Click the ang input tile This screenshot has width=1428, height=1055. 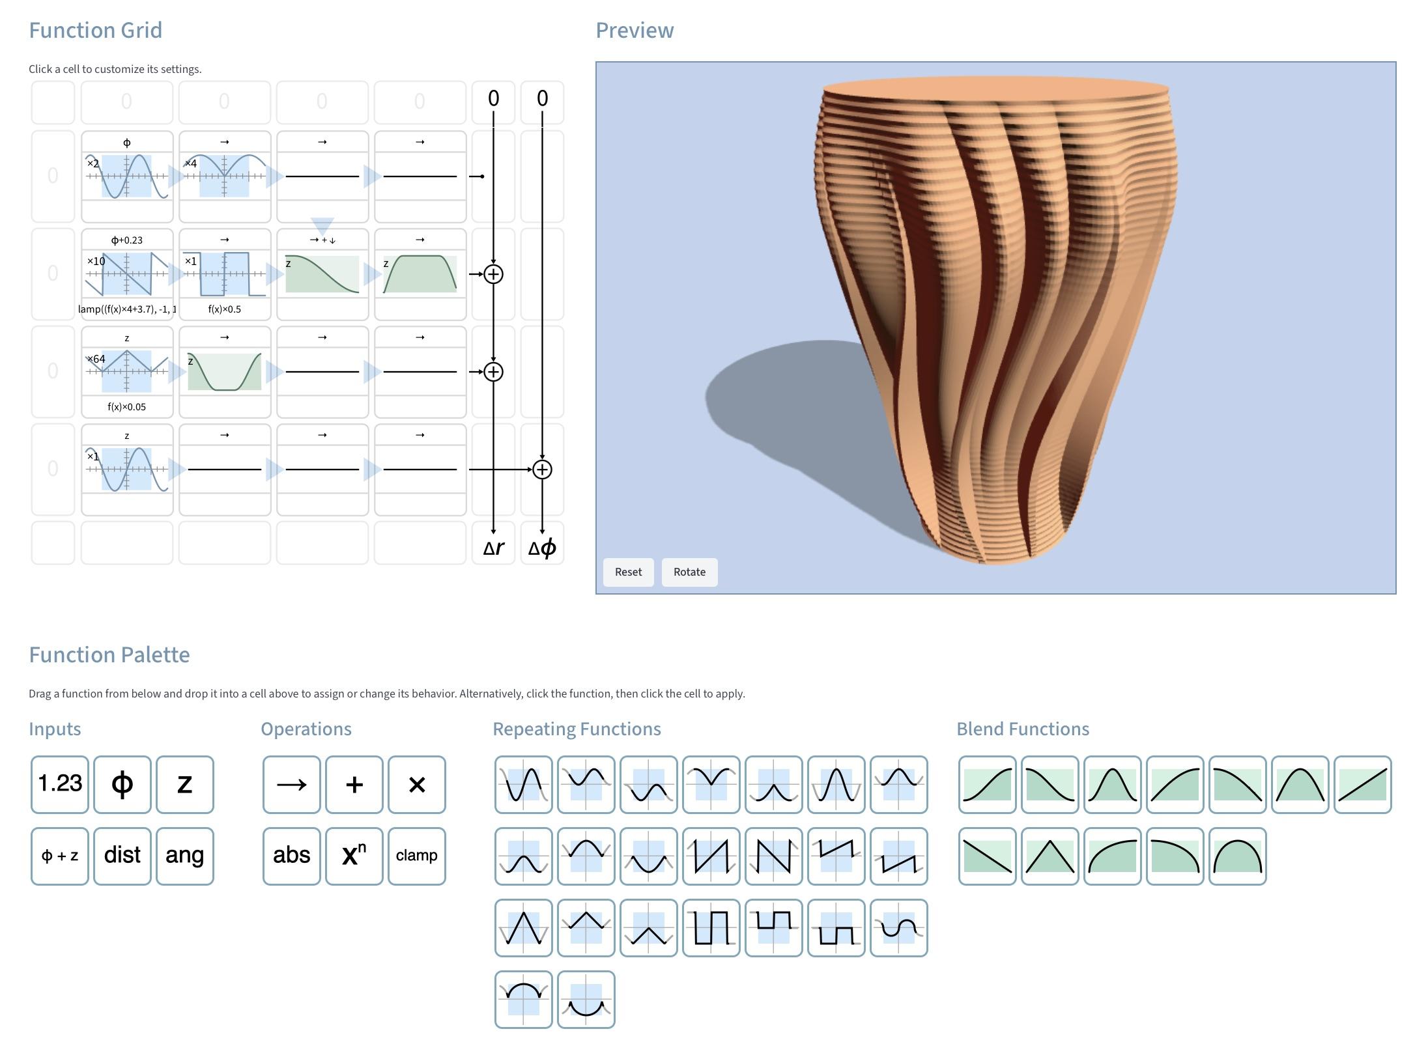coord(184,856)
